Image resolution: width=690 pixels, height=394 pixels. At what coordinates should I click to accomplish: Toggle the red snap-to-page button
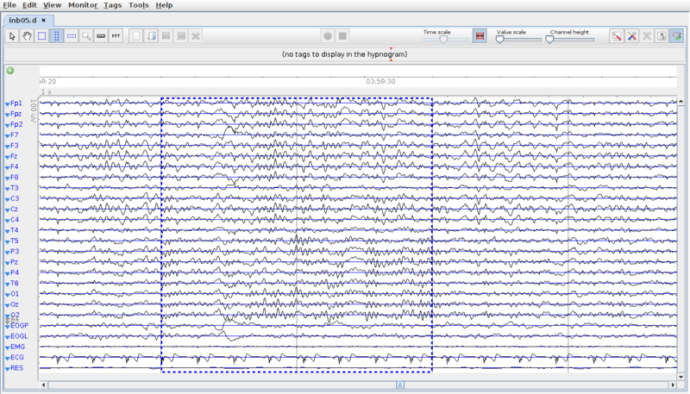pos(480,36)
